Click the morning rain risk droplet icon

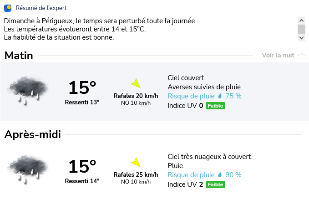pyautogui.click(x=220, y=96)
